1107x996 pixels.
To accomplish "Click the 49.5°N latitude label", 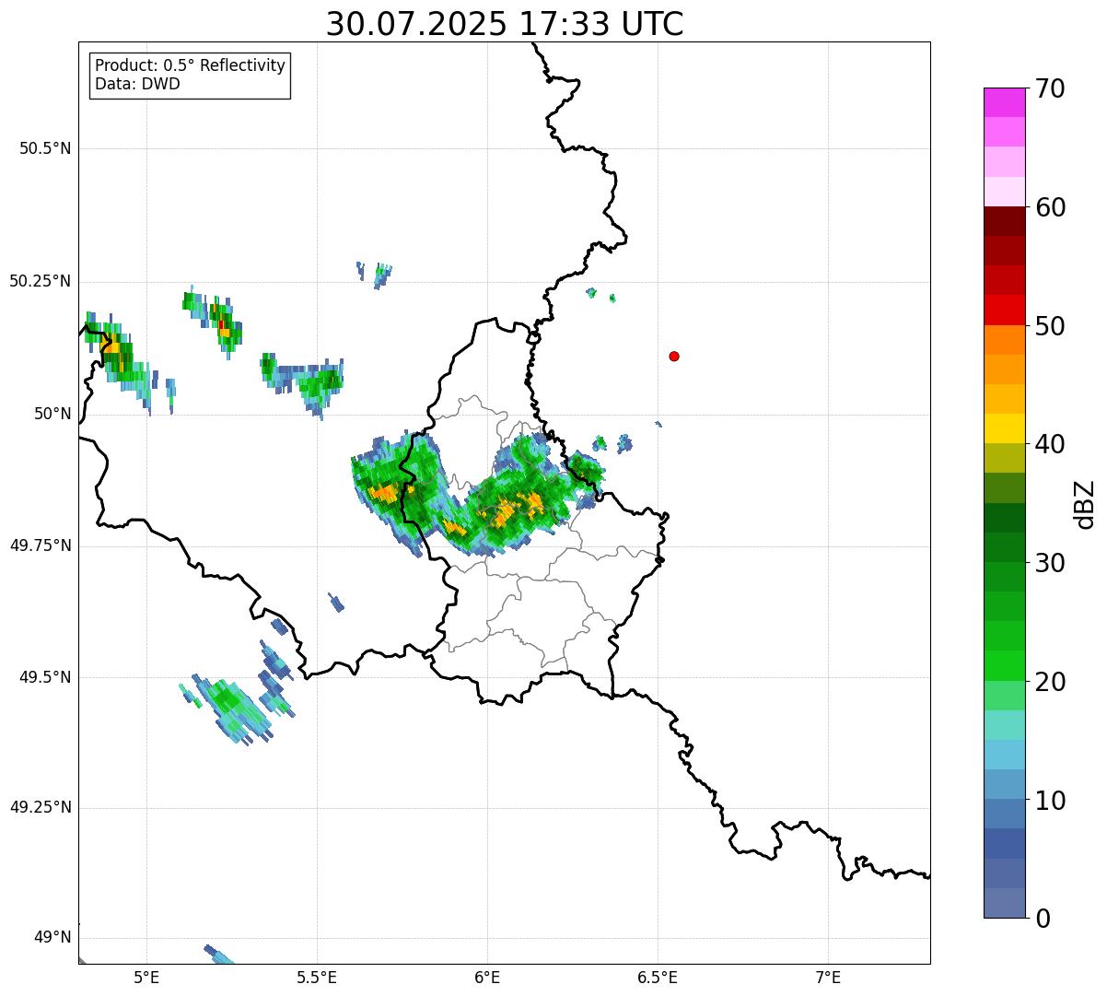I will [45, 677].
